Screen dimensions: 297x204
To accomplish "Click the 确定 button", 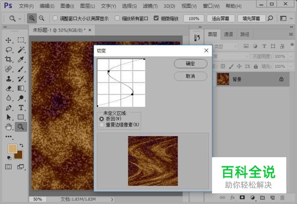I will coord(190,64).
